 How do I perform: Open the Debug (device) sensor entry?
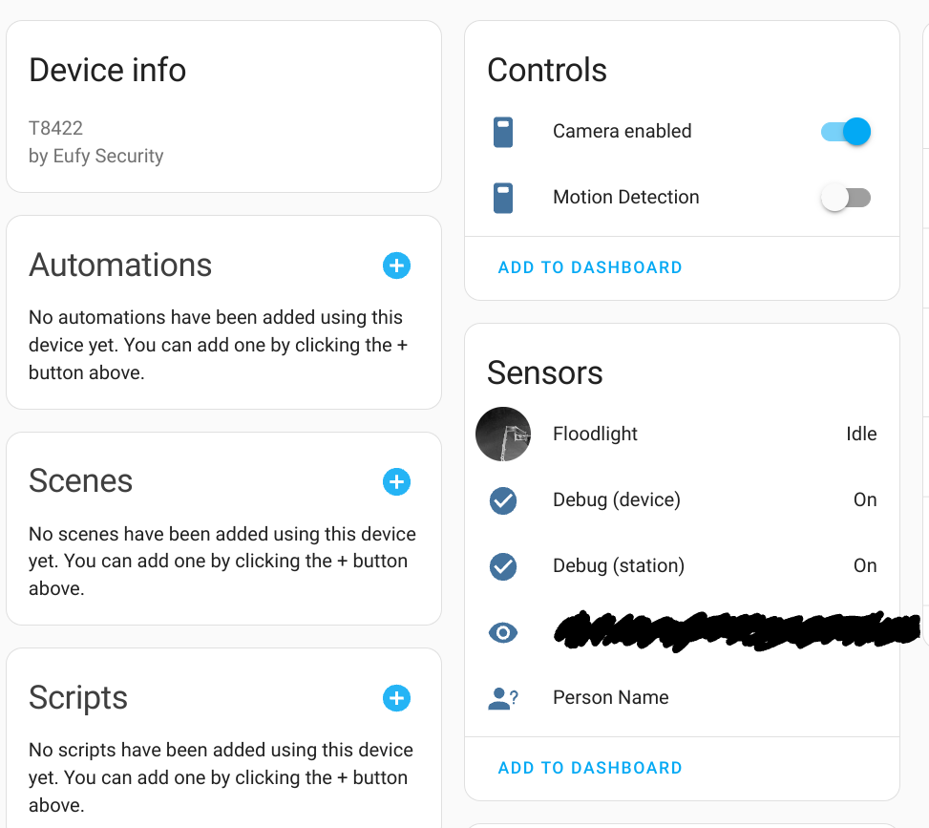click(x=682, y=500)
